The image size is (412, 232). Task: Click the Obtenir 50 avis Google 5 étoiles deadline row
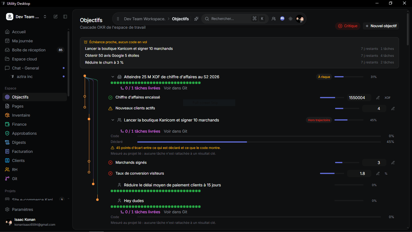pyautogui.click(x=239, y=56)
